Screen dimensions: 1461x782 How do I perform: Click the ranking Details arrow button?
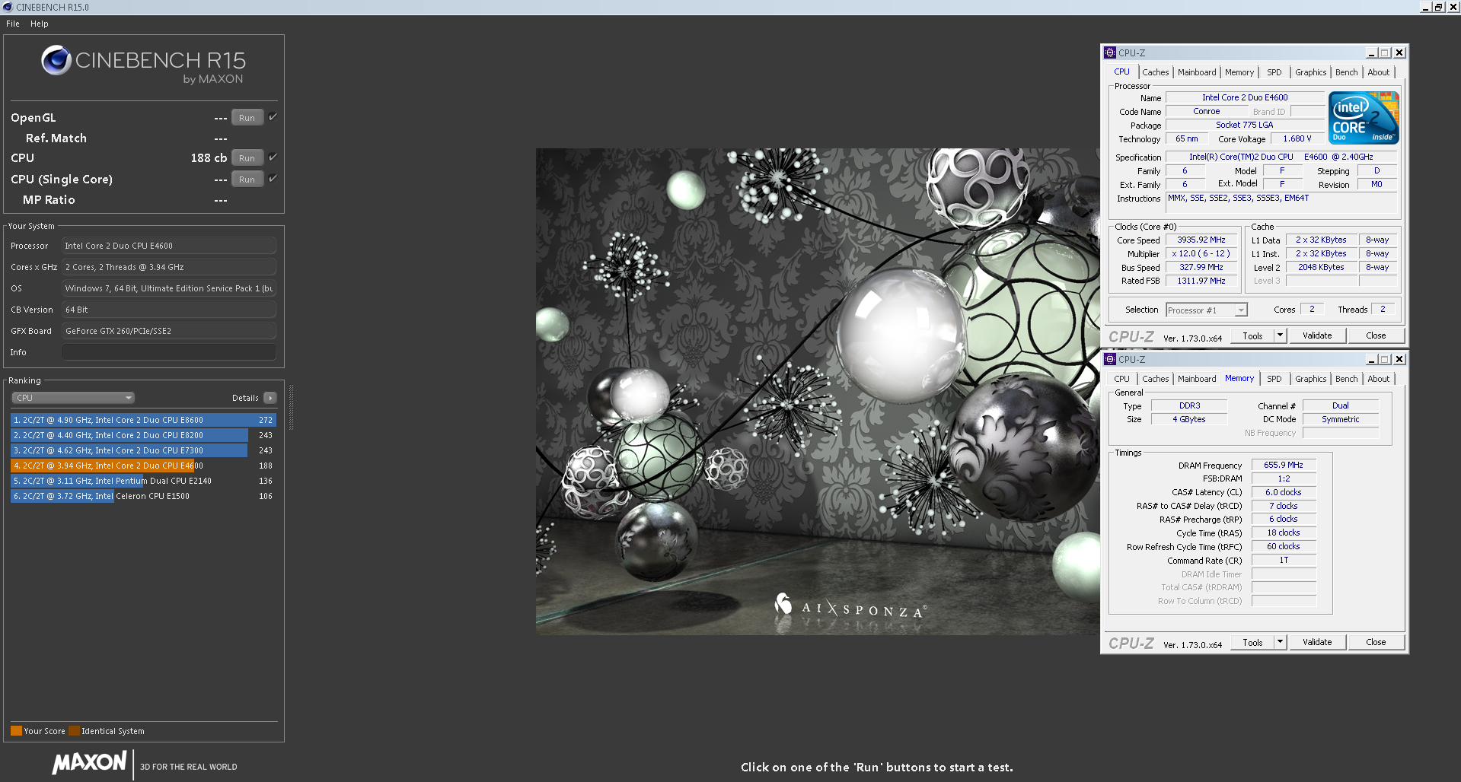[270, 398]
